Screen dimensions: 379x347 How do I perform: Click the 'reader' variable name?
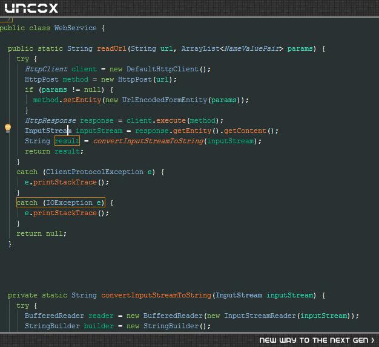click(x=101, y=316)
